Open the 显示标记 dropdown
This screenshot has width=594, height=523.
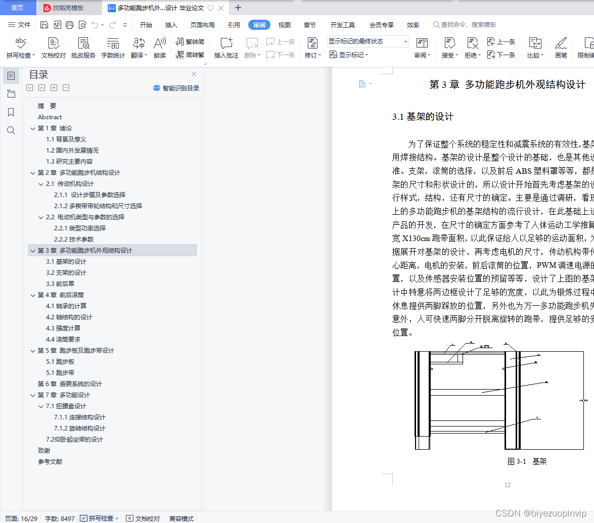(349, 55)
